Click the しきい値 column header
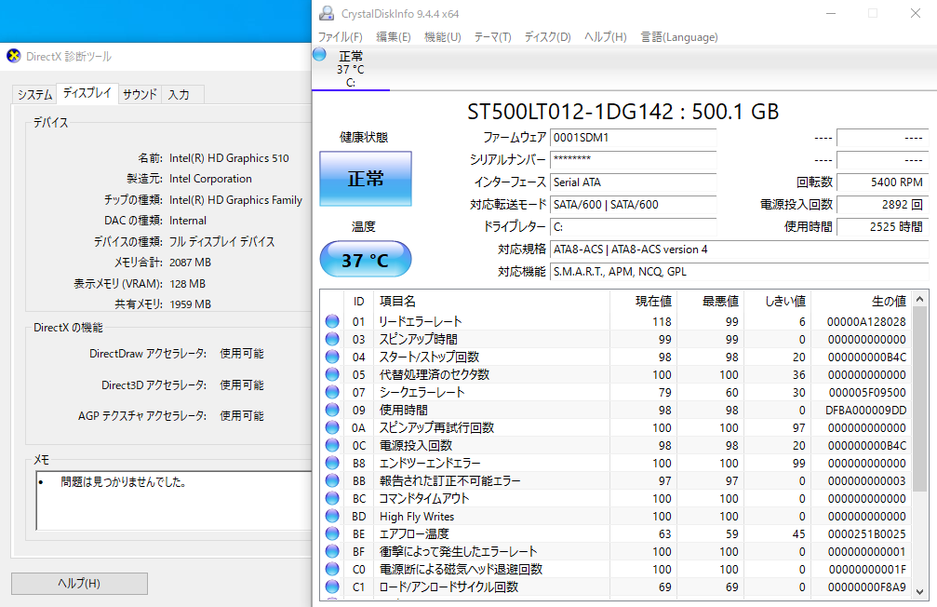The width and height of the screenshot is (937, 607). tap(778, 302)
